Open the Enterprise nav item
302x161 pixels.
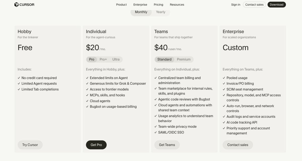[140, 5]
